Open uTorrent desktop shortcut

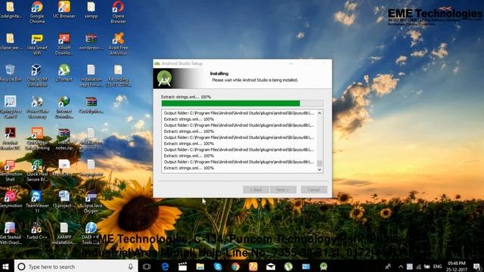pyautogui.click(x=64, y=73)
